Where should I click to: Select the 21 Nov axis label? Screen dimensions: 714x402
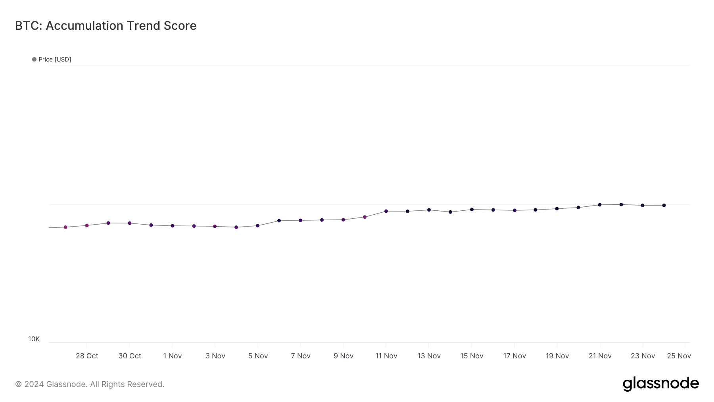point(600,356)
